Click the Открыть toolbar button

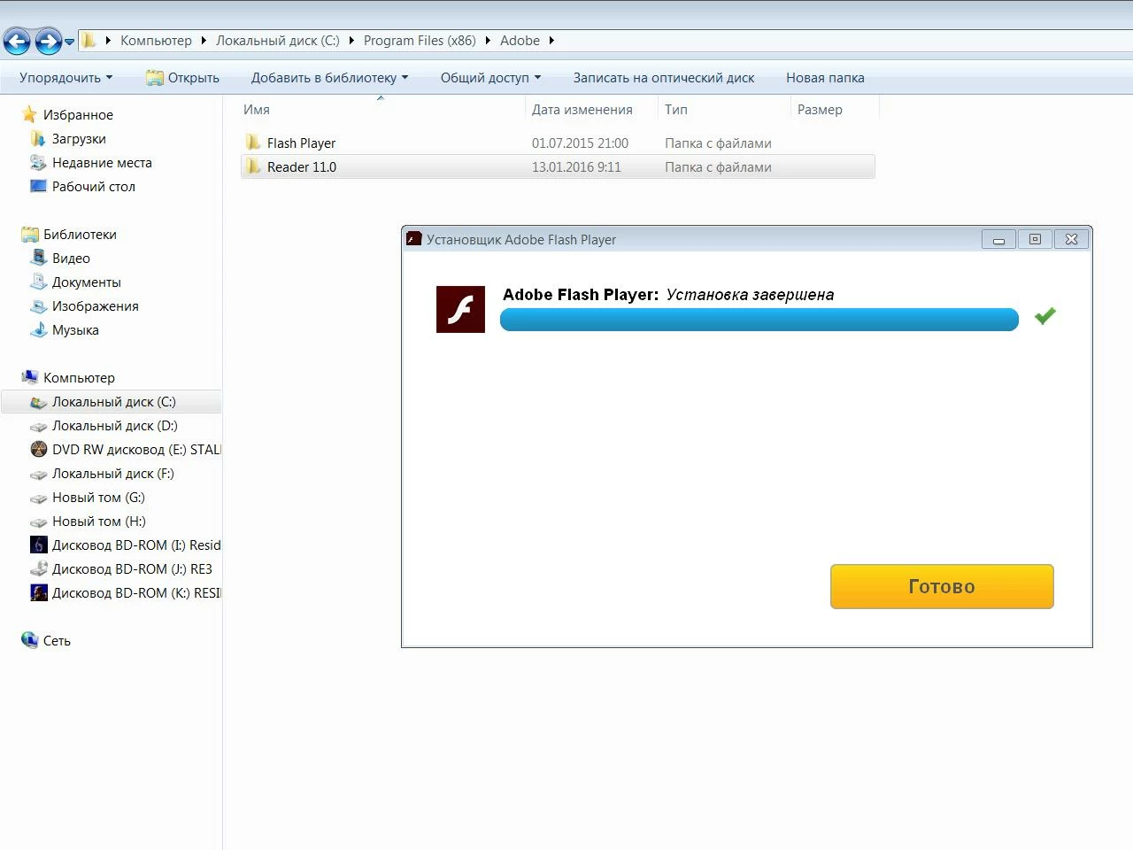coord(182,78)
